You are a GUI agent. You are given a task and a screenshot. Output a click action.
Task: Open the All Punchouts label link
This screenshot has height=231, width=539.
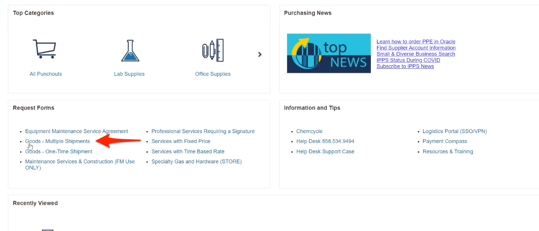46,74
